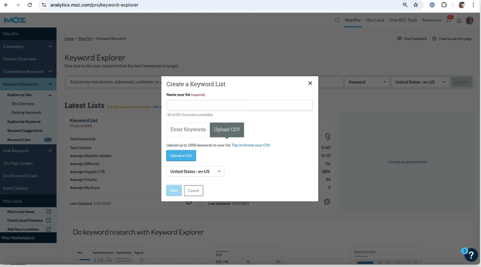
Task: Open Tips to format your CSV link
Action: pos(251,145)
